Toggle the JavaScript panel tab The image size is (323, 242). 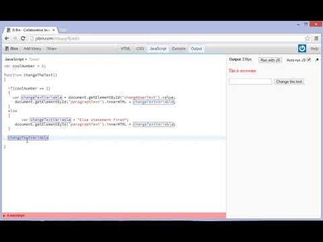[x=157, y=48]
